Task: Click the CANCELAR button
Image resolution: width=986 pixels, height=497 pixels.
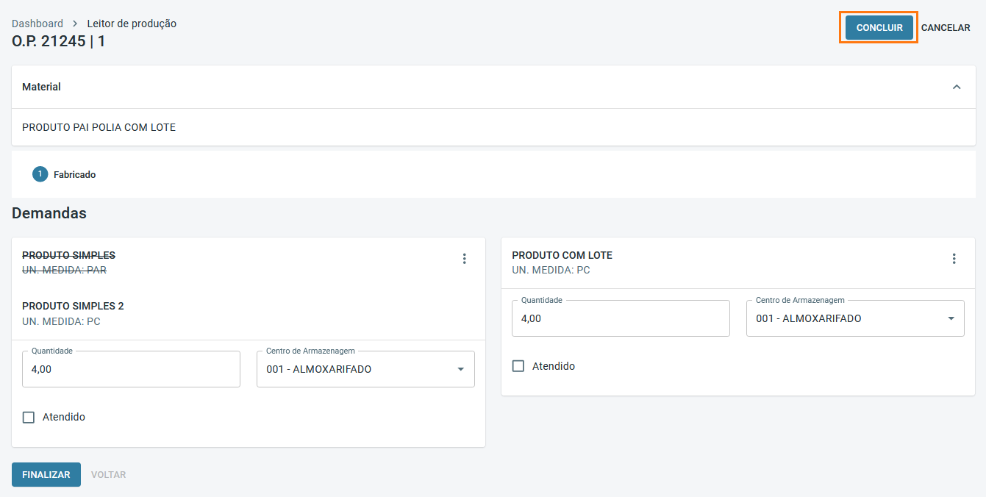Action: coord(946,28)
